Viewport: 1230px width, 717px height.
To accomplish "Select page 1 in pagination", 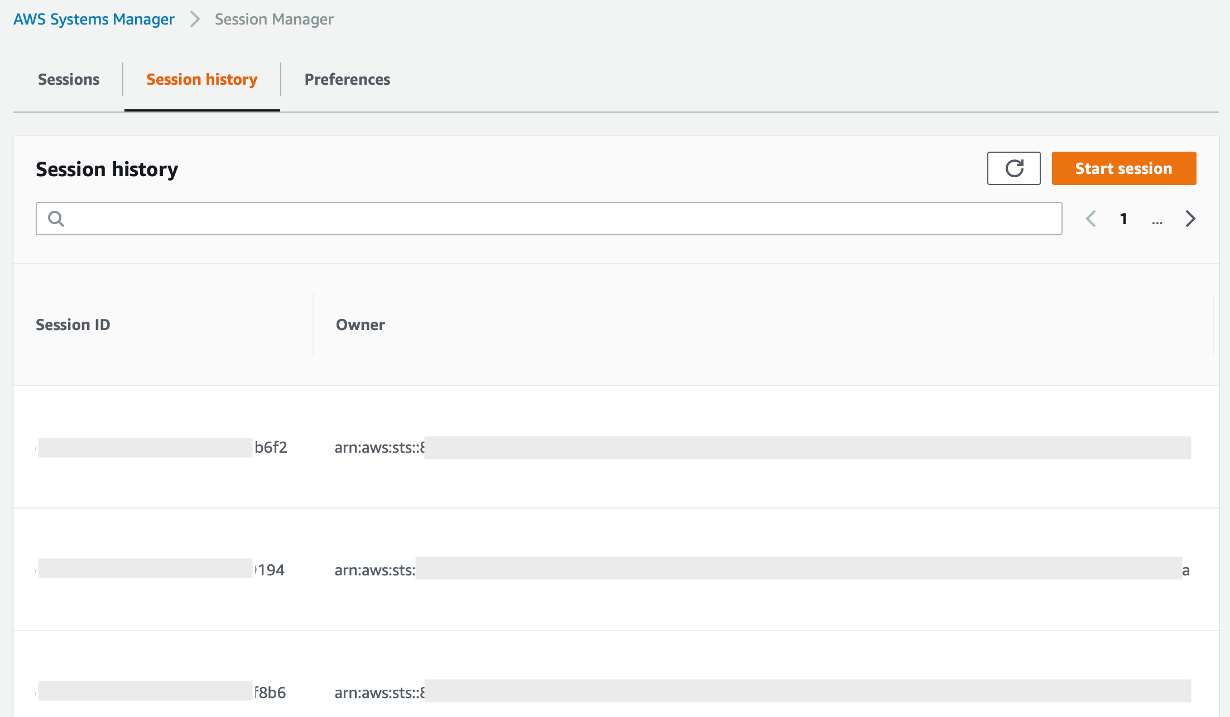I will click(x=1123, y=219).
